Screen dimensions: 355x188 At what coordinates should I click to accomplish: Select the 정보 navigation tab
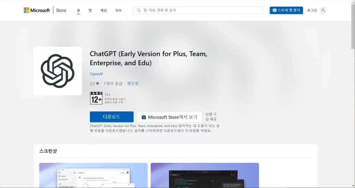[x=119, y=10]
